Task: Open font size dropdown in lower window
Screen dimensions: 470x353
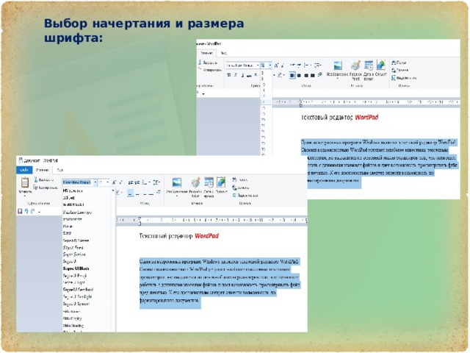Action: pos(108,182)
